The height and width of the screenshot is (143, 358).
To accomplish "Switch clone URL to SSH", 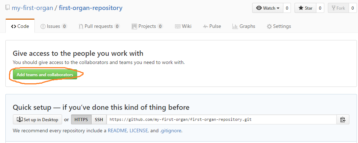I will [99, 119].
